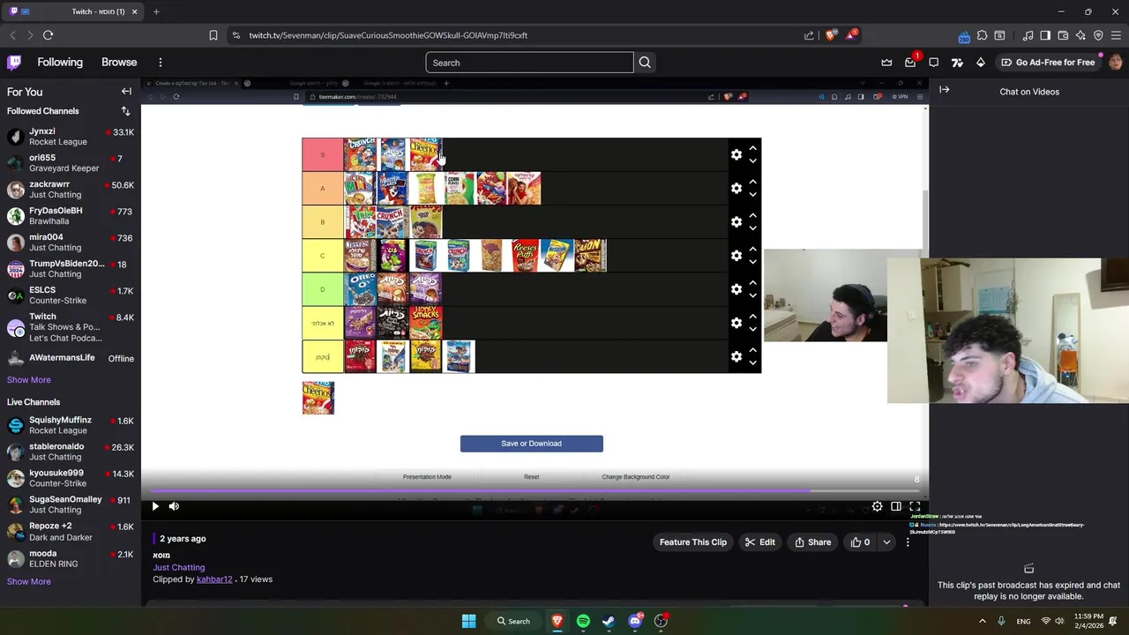Open mooda ELDEN RING channel
The width and height of the screenshot is (1129, 635).
(x=71, y=559)
